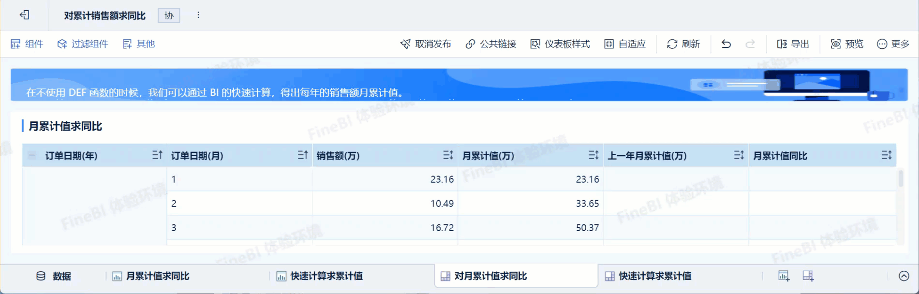Collapse the 订单日期(年) column with minus icon
Screen dimensions: 919x294
pos(32,155)
